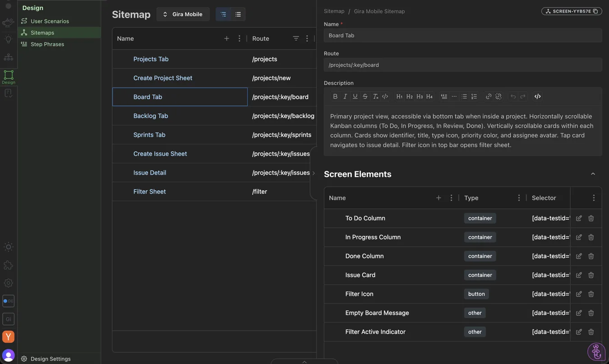Apply italic formatting in Description toolbar
This screenshot has height=364, width=609.
[345, 97]
